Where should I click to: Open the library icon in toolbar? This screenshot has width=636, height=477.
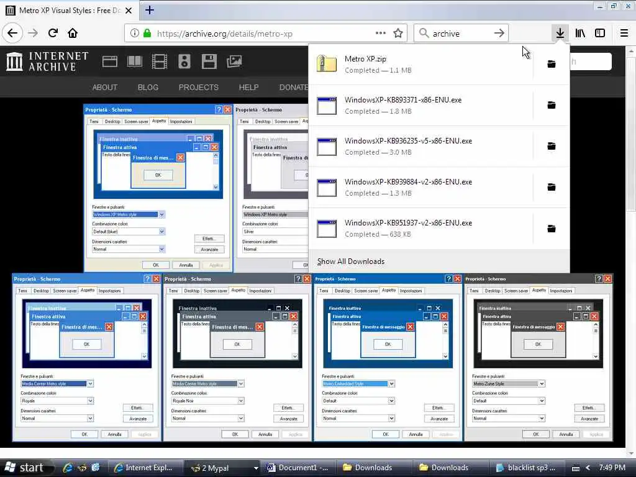coord(580,34)
